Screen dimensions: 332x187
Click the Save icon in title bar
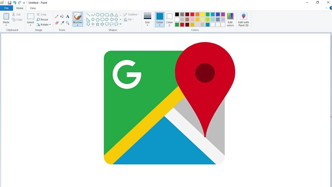click(x=10, y=3)
